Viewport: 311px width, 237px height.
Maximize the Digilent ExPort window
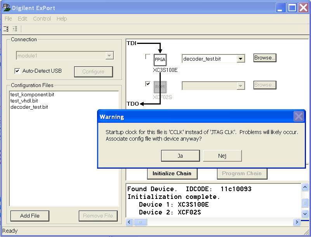point(292,8)
